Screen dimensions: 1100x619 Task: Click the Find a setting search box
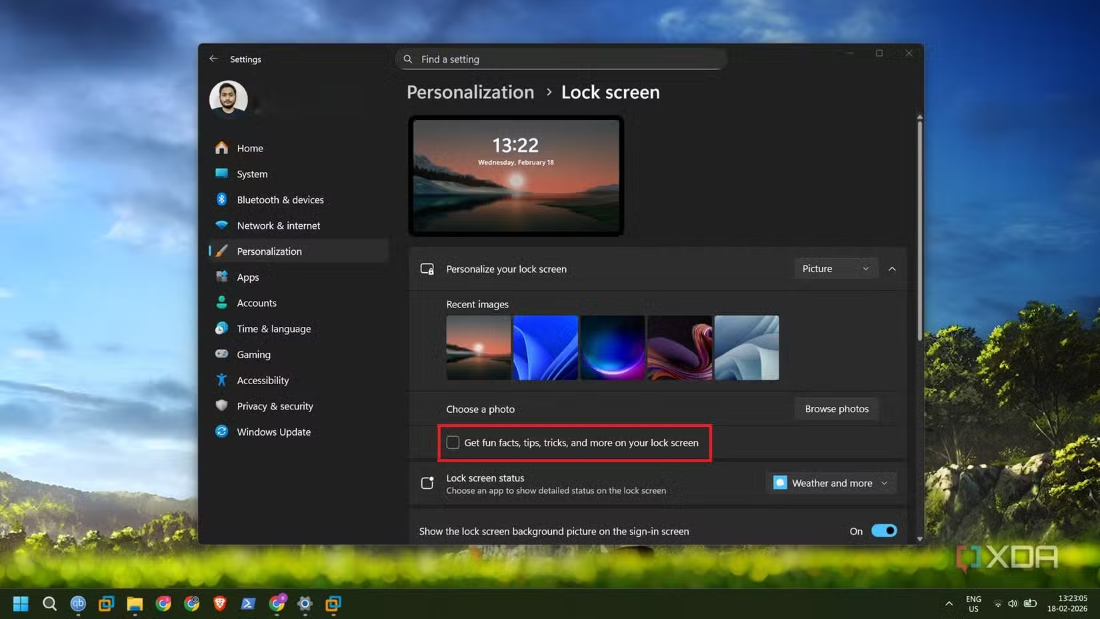pos(561,59)
